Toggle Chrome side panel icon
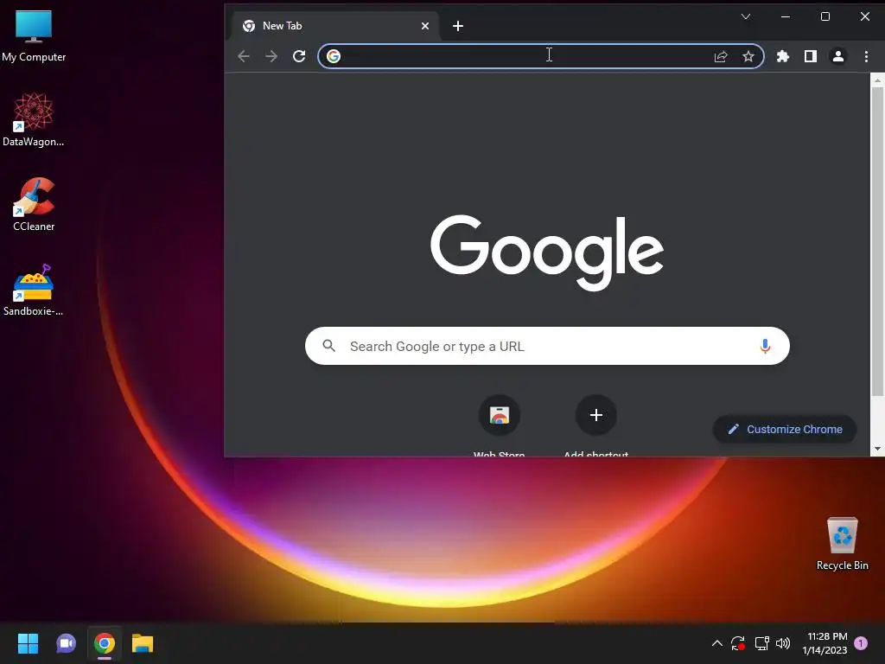 811,56
